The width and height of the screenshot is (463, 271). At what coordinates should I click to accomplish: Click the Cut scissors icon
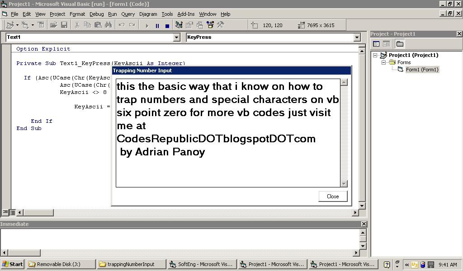pos(77,25)
